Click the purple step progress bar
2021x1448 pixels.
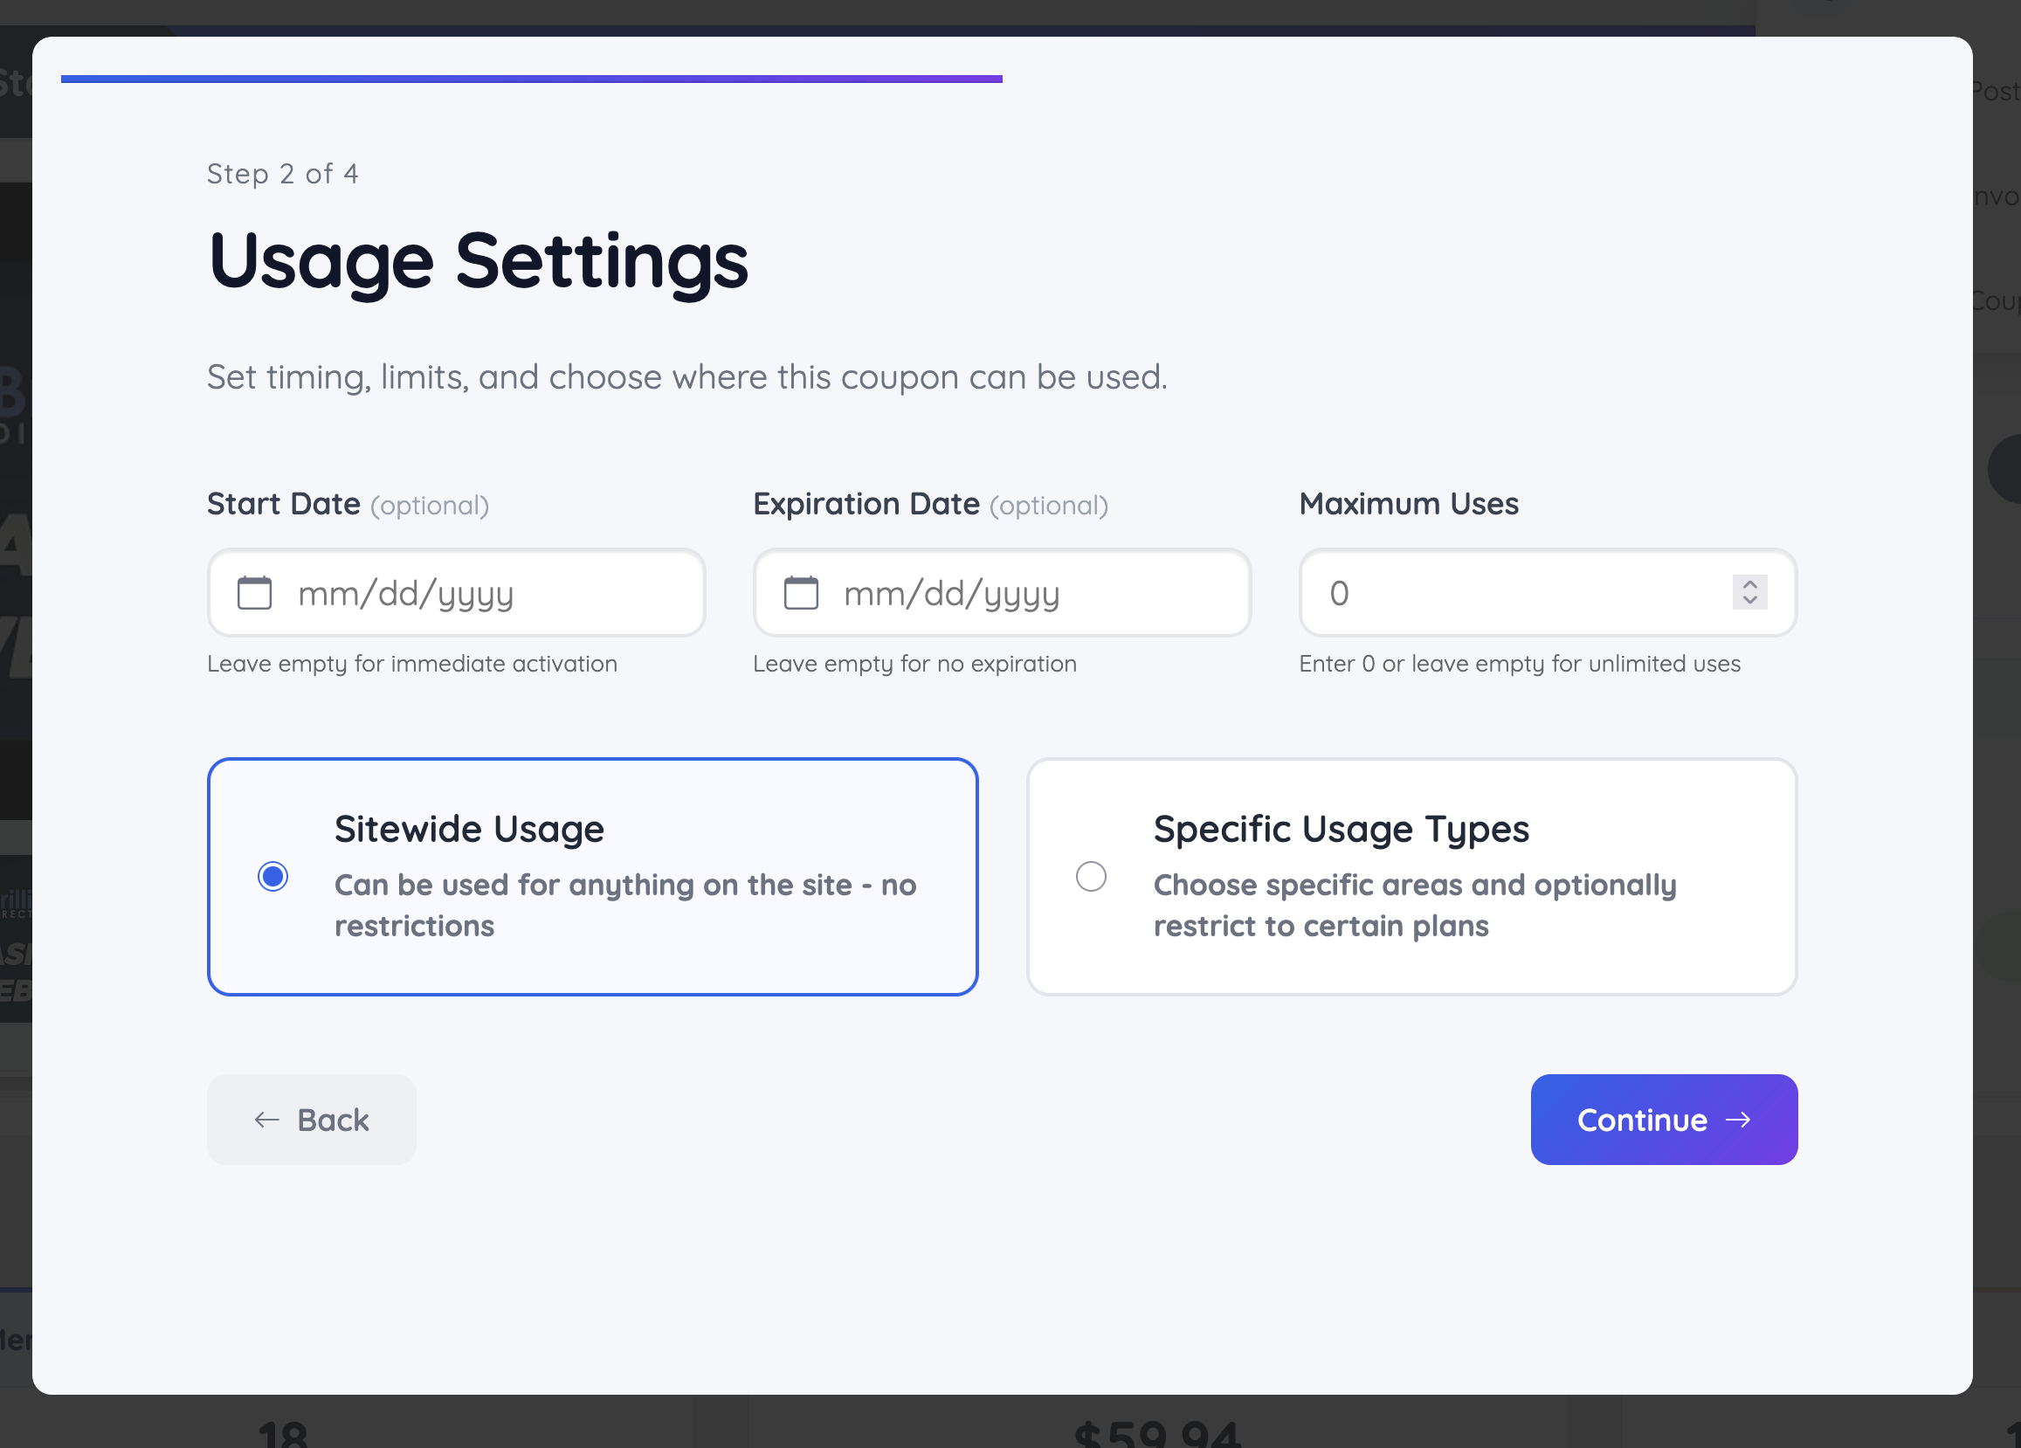click(531, 79)
